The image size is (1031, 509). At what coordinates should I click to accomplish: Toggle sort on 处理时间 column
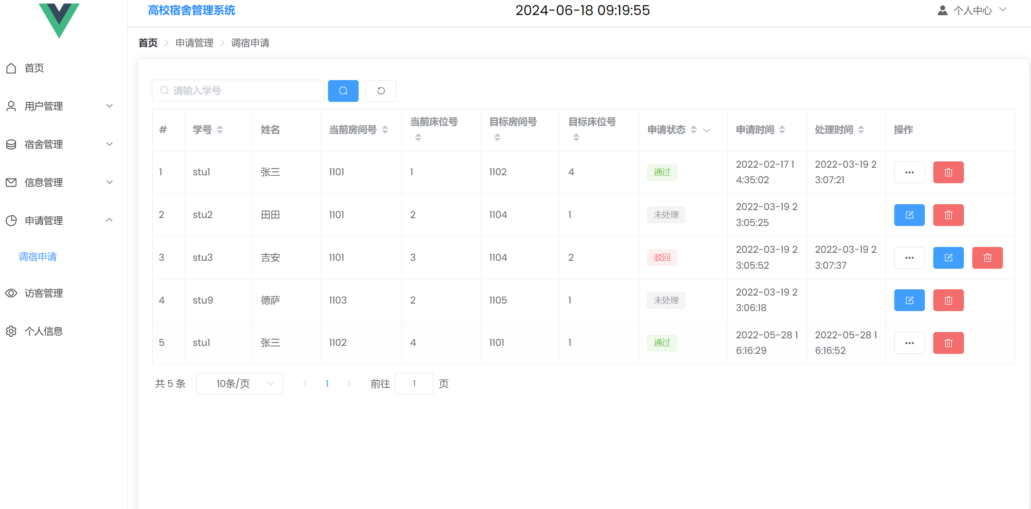point(861,130)
